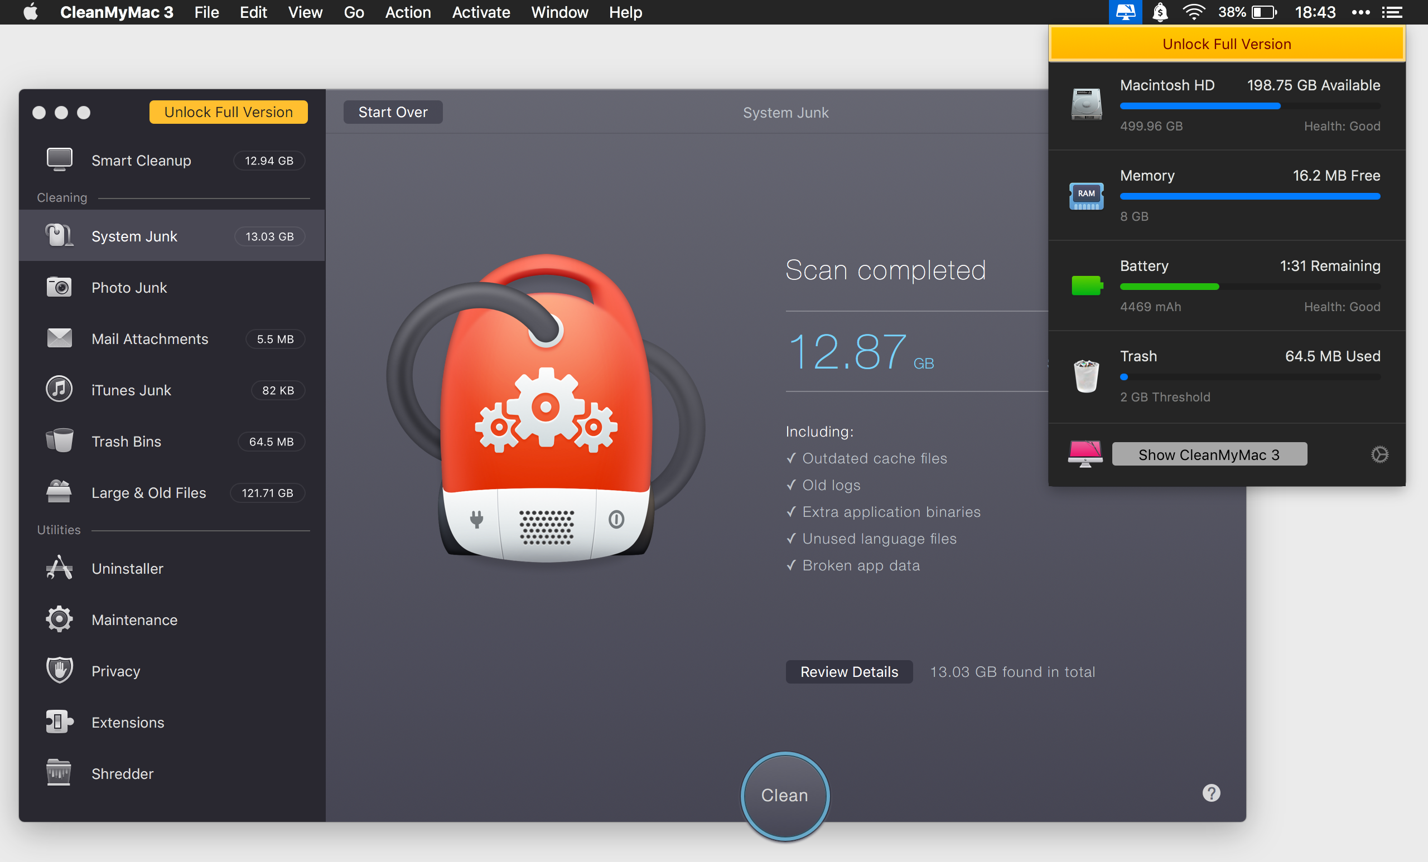Click the Trash usage bar
The image size is (1428, 862).
1250,377
